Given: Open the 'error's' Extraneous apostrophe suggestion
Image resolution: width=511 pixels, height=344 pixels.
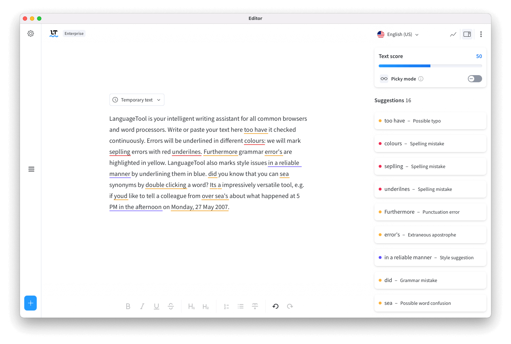Looking at the screenshot, I should [430, 235].
